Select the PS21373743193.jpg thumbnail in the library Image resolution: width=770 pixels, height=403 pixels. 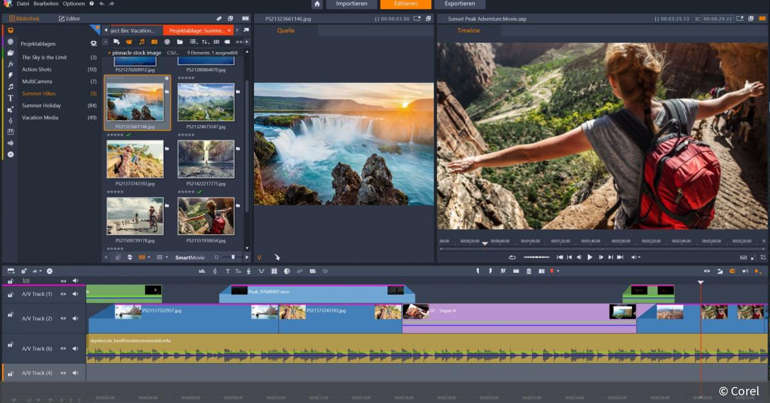135,159
